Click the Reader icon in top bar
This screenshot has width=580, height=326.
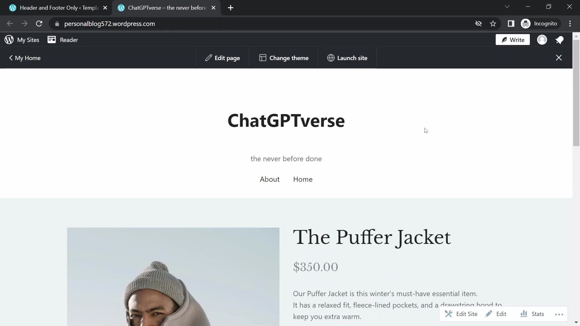coord(52,40)
